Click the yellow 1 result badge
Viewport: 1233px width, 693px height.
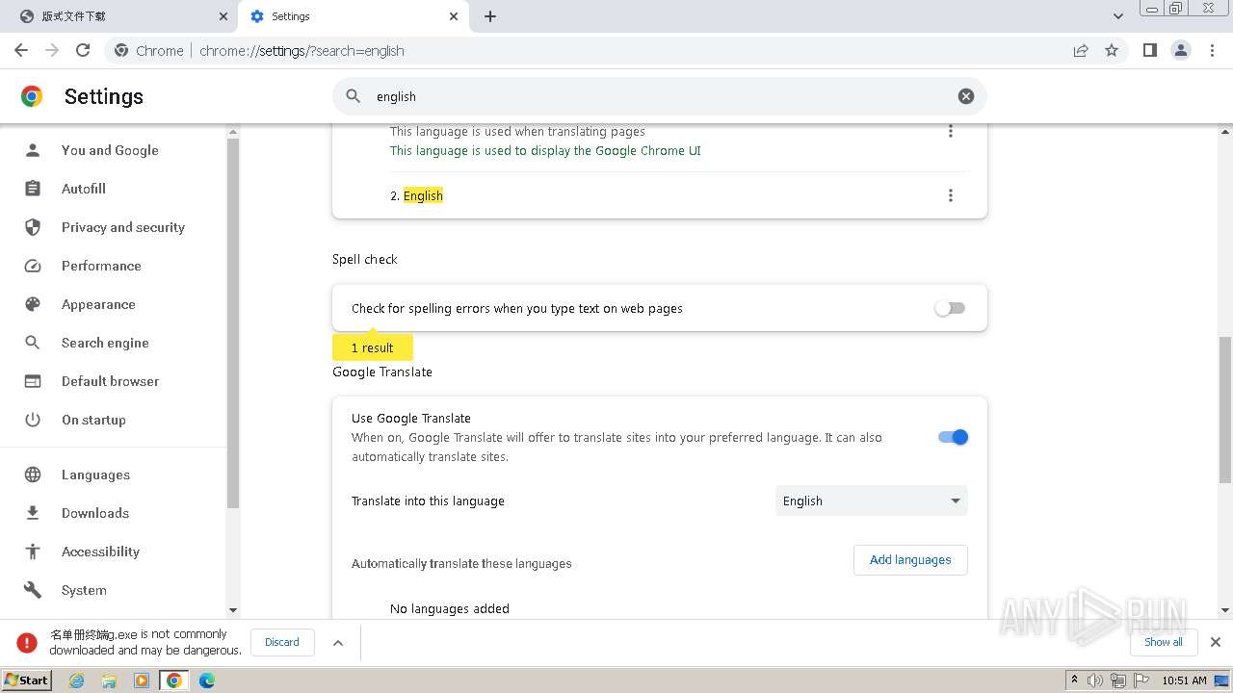(372, 347)
